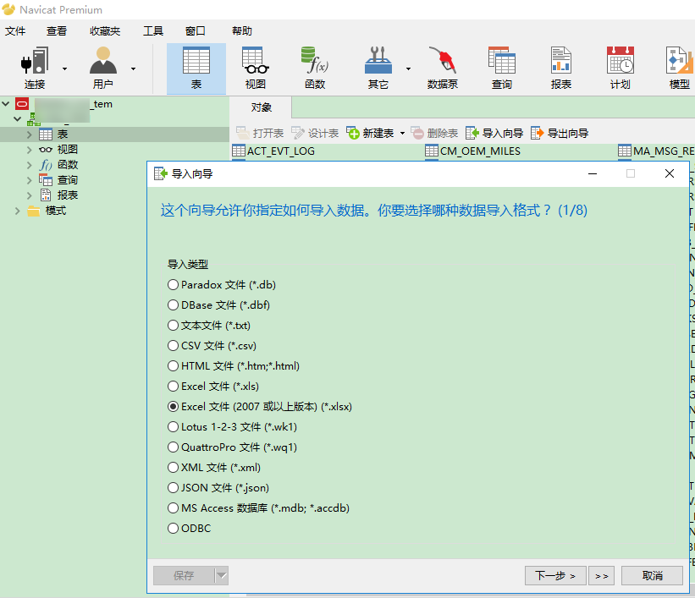Open the New Table (新建表) dropdown arrow
This screenshot has width=695, height=598.
[402, 133]
